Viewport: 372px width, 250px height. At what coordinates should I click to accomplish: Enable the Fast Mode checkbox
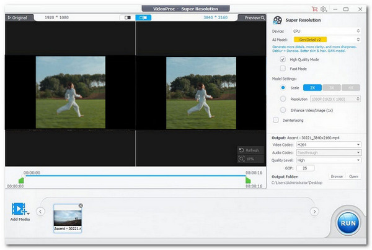click(283, 69)
